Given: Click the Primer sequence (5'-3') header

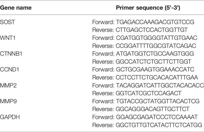Looking at the screenshot, I should [148, 8].
